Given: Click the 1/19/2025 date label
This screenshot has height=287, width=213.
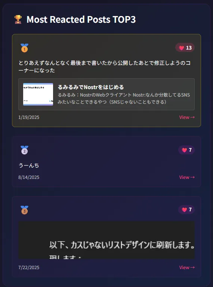Looking at the screenshot, I should click(x=29, y=117).
